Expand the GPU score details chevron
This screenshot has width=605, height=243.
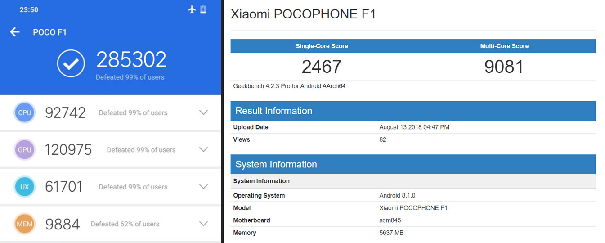click(x=204, y=149)
